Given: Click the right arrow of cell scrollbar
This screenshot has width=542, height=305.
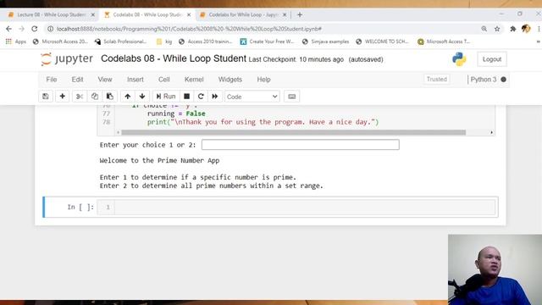Looking at the screenshot, I should click(x=491, y=132).
